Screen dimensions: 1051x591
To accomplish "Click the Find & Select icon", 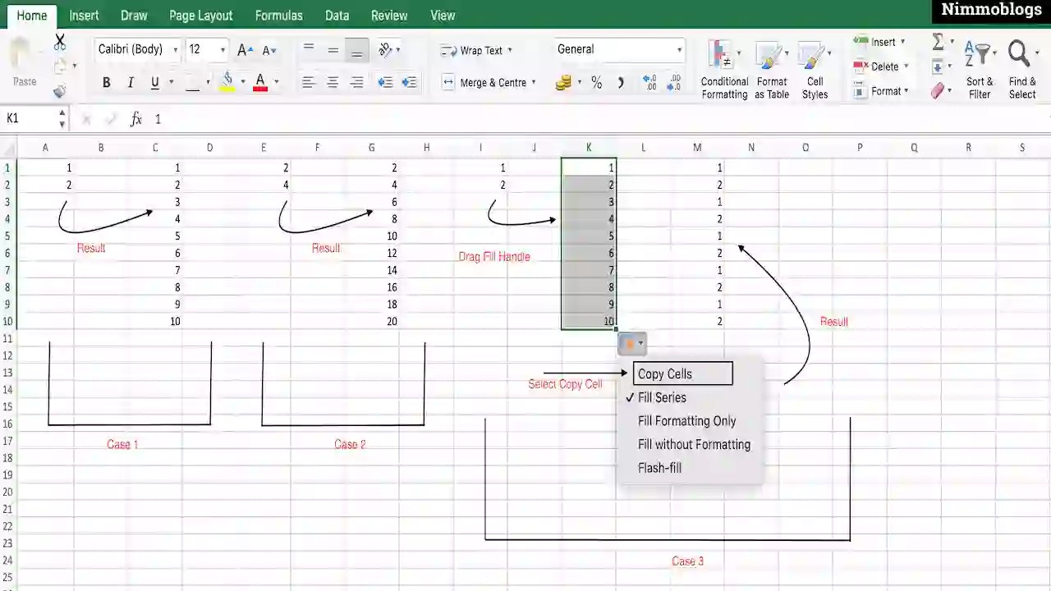I will click(x=1021, y=70).
